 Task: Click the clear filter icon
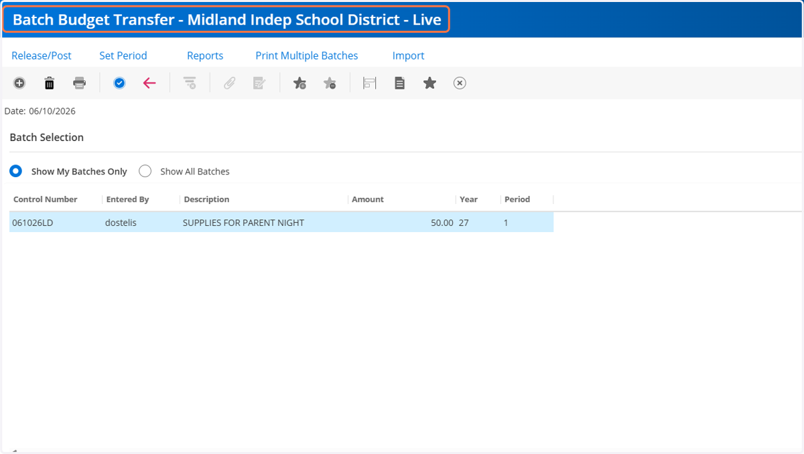[x=190, y=83]
